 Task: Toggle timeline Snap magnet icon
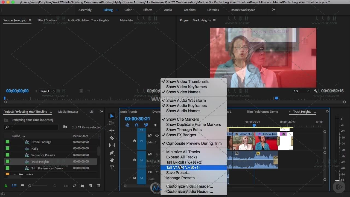pyautogui.click(x=137, y=125)
